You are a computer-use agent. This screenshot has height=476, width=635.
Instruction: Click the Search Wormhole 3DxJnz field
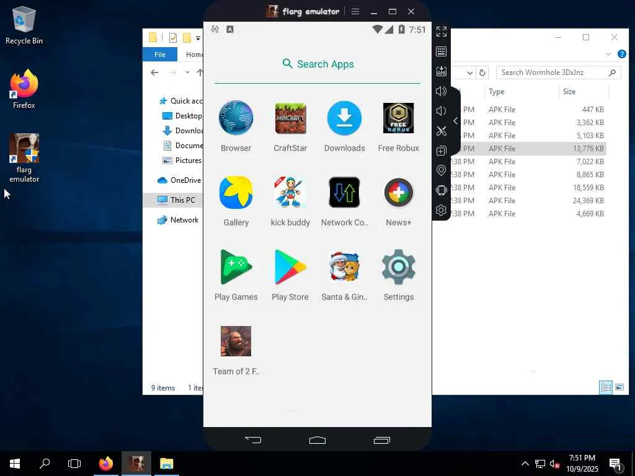pos(558,73)
